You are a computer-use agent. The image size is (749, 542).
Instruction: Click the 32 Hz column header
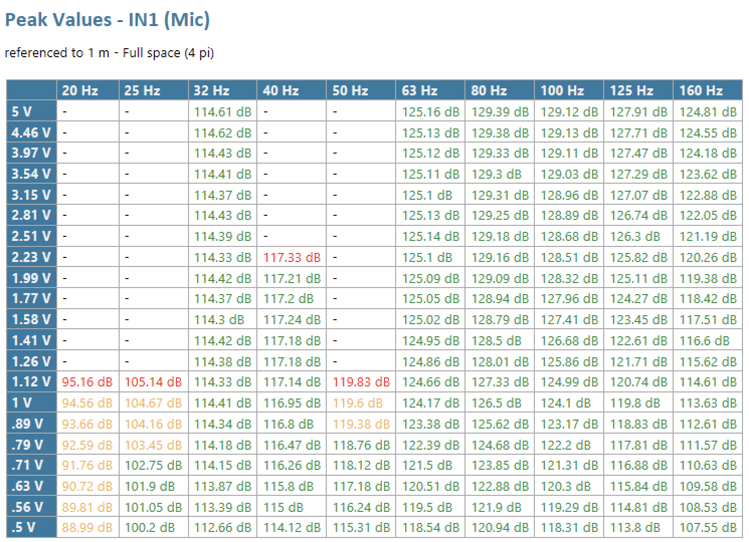pos(223,90)
